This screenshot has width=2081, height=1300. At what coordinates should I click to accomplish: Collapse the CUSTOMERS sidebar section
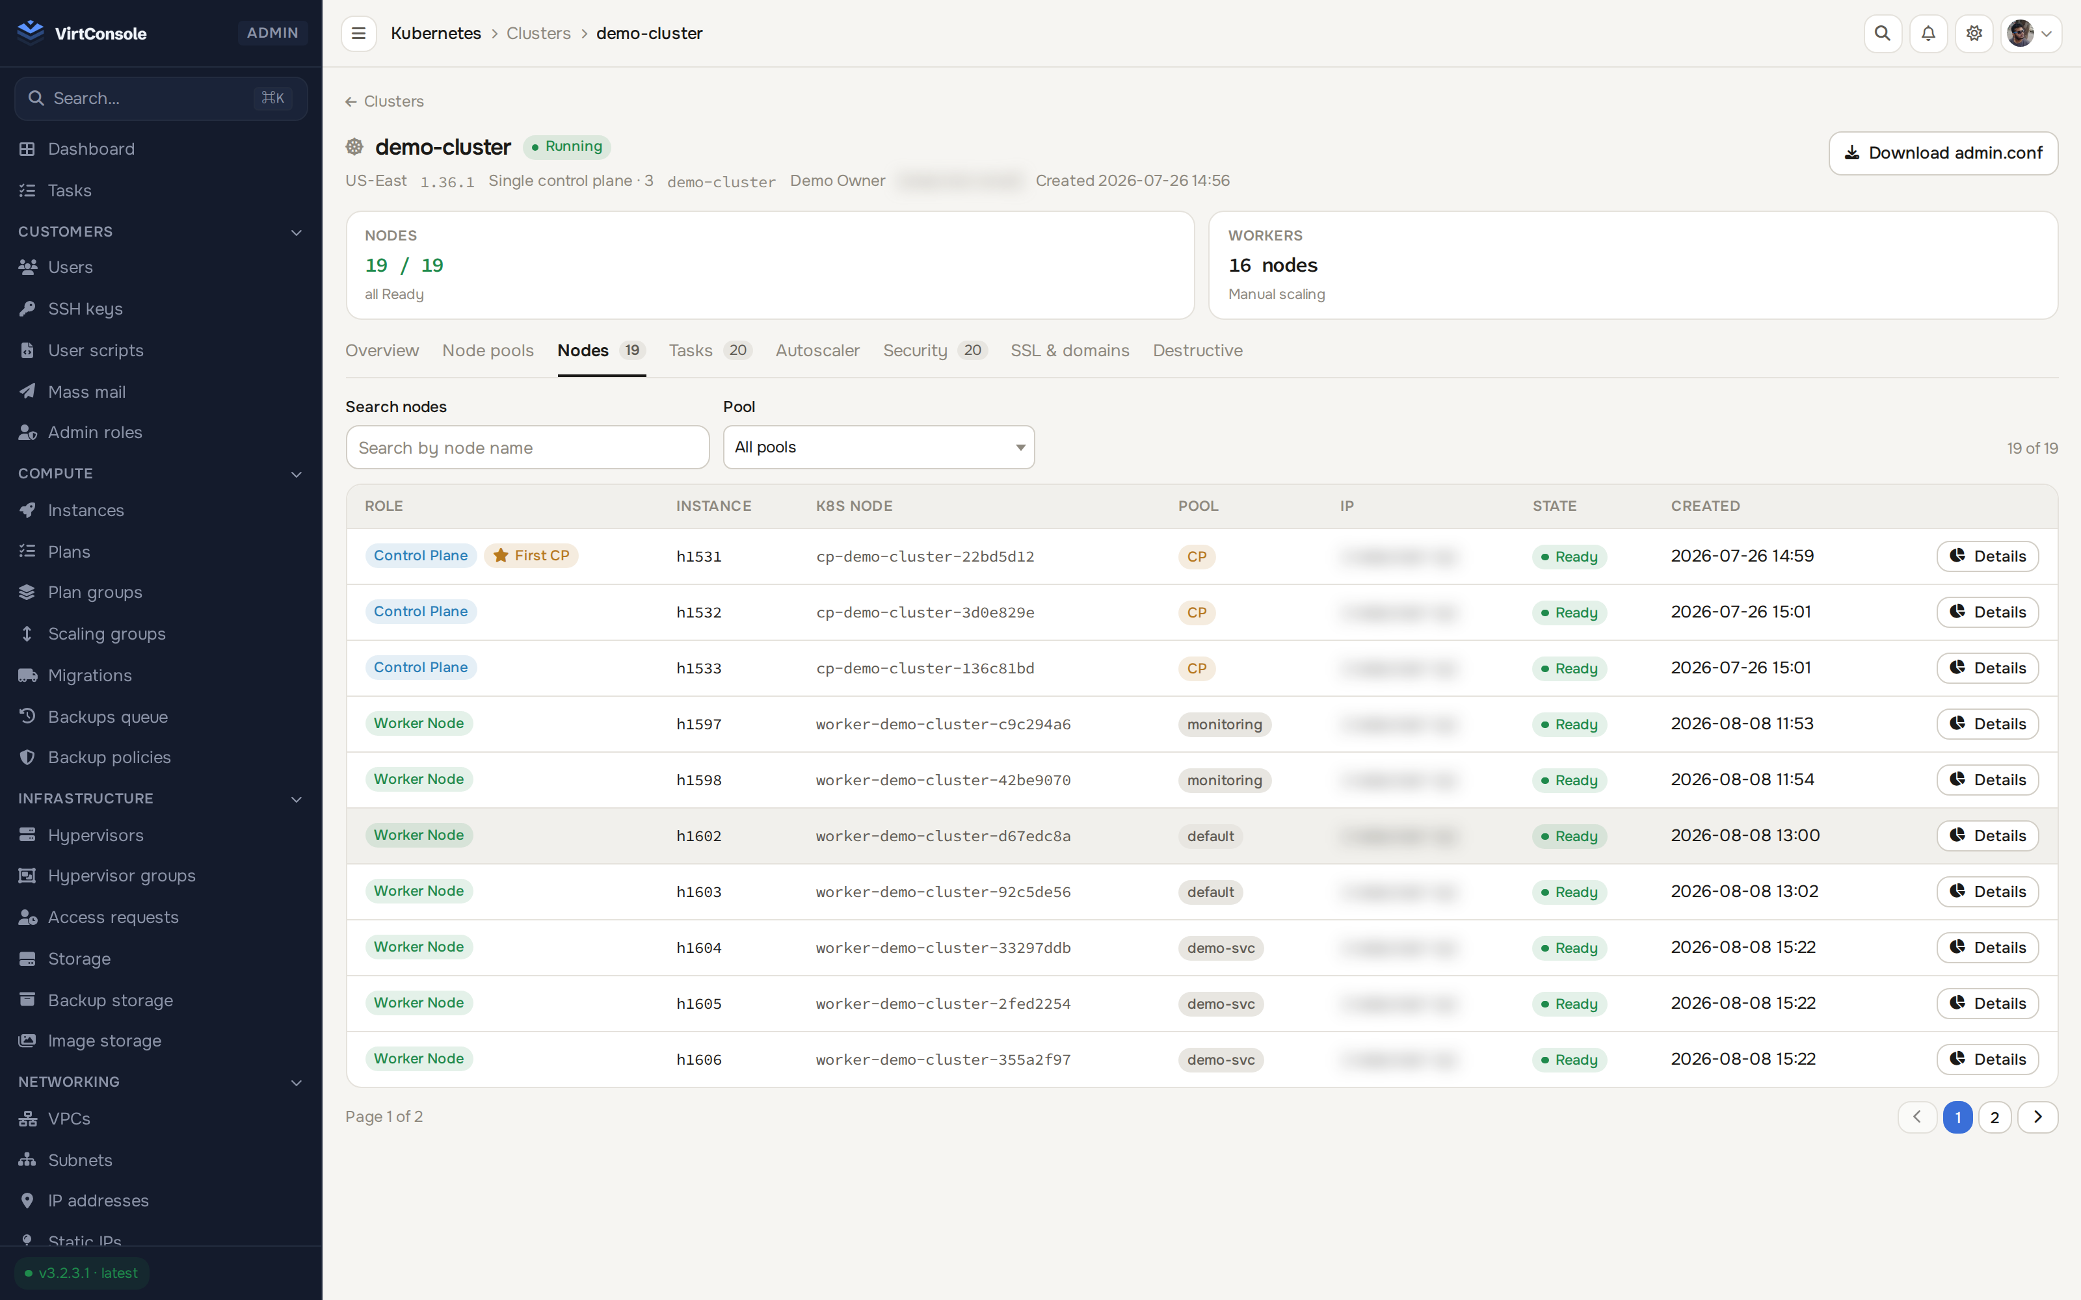pos(161,231)
